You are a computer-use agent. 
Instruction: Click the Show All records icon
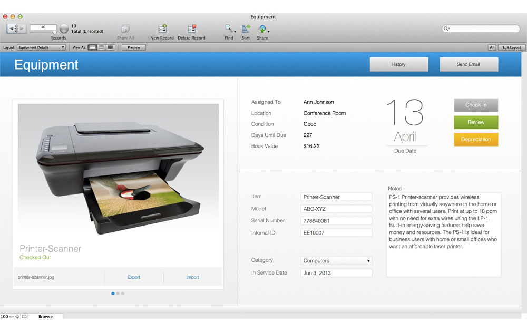click(125, 29)
